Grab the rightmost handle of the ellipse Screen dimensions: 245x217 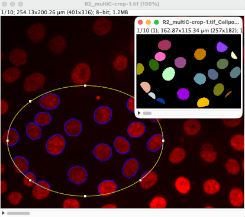[163, 141]
